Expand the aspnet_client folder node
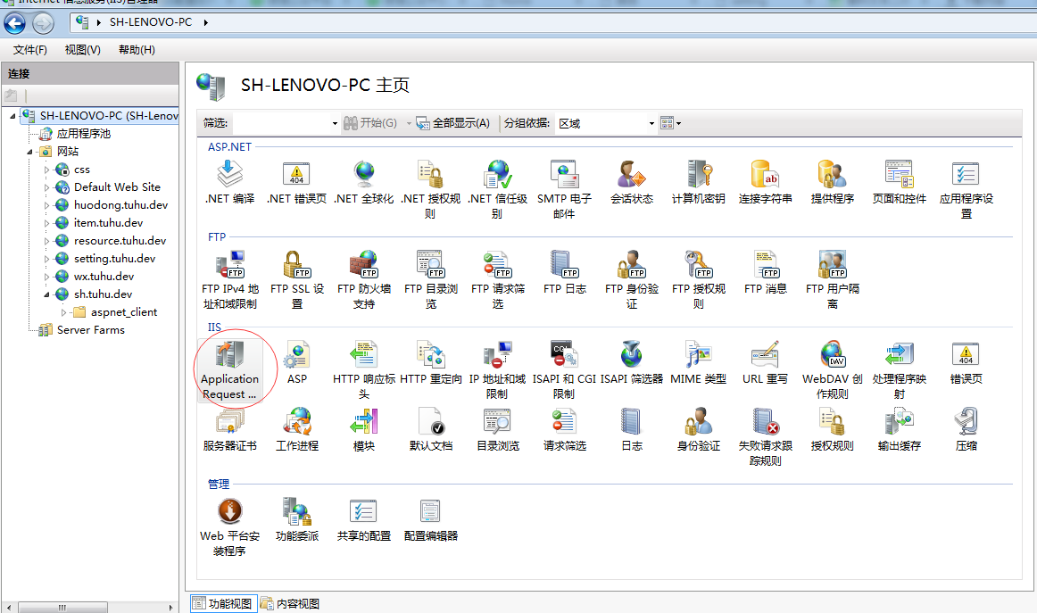The image size is (1037, 613). coord(64,312)
